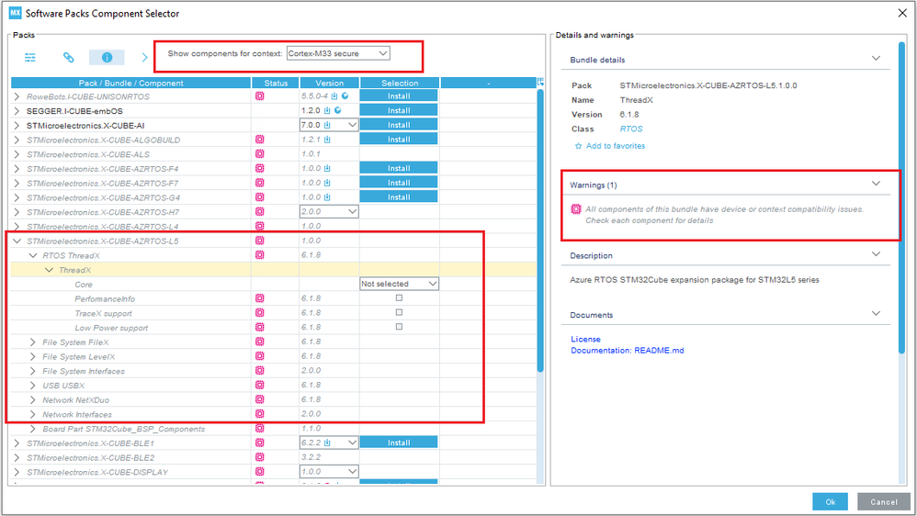The height and width of the screenshot is (516, 917).
Task: Open the pack filter settings icon
Action: [x=29, y=57]
